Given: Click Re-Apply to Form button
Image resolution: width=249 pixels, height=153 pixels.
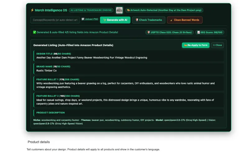Looking at the screenshot, I should point(196,45).
